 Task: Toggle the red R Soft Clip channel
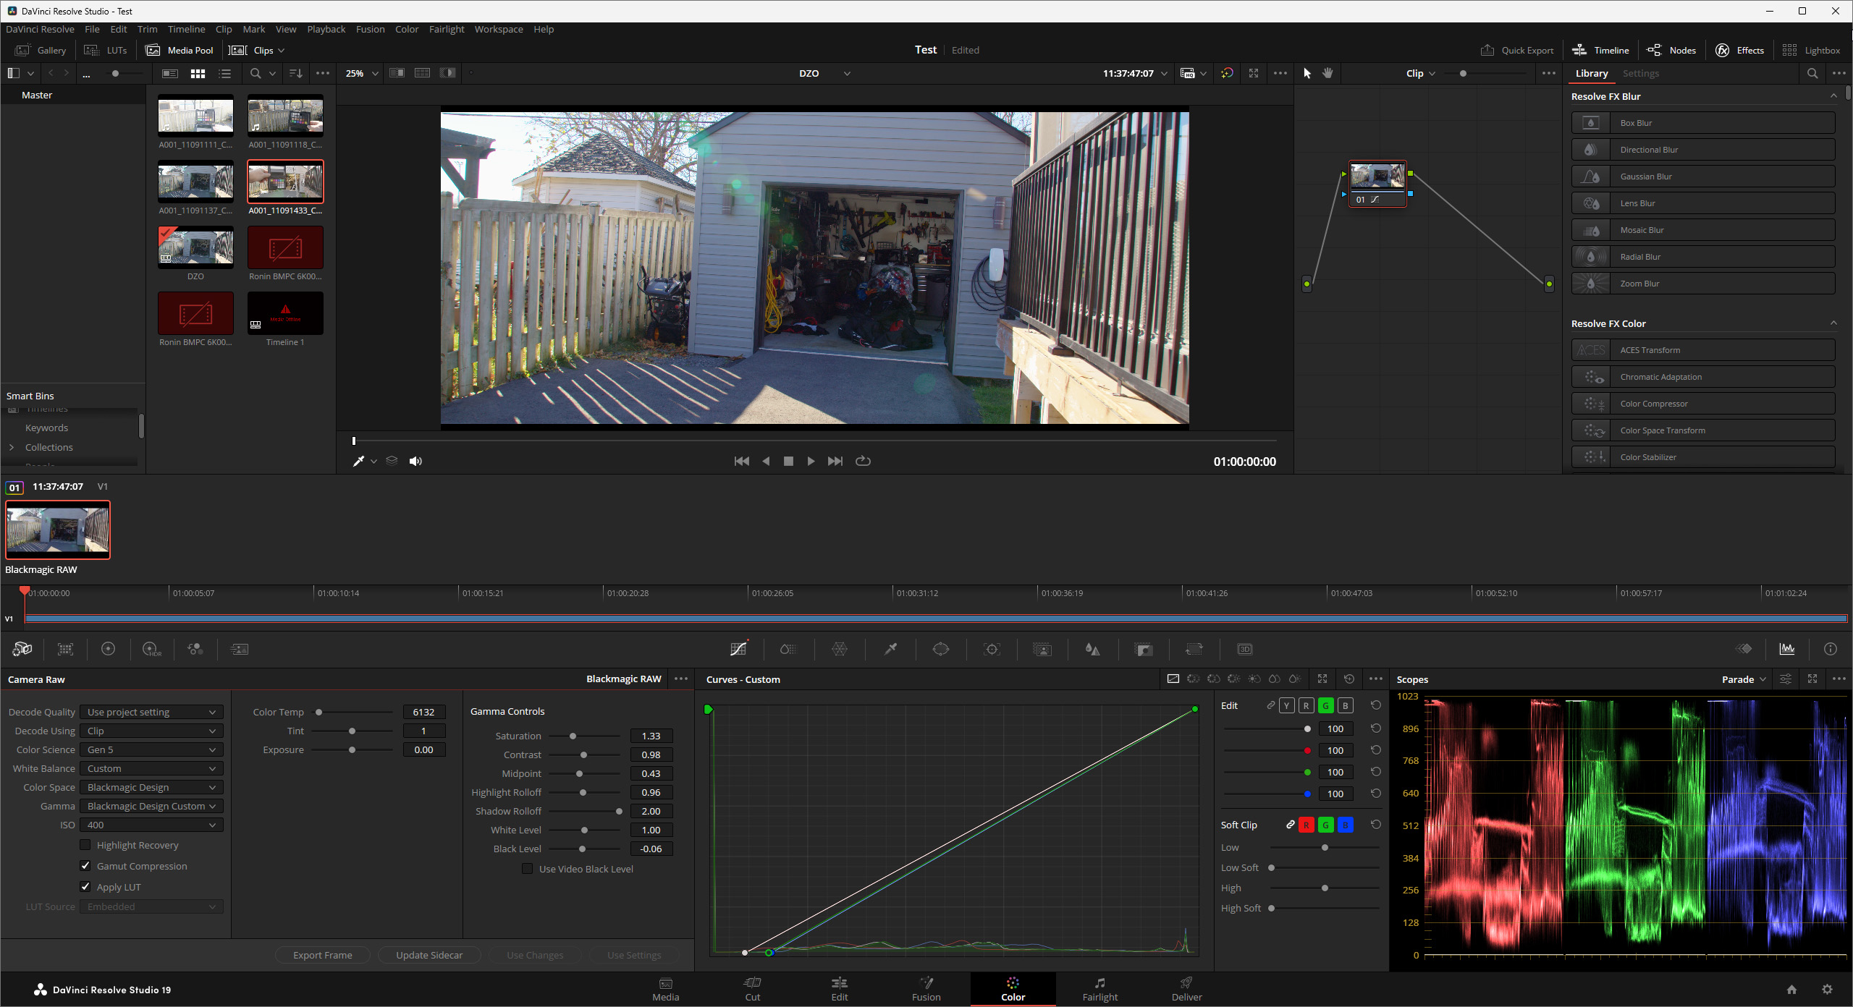click(1307, 825)
